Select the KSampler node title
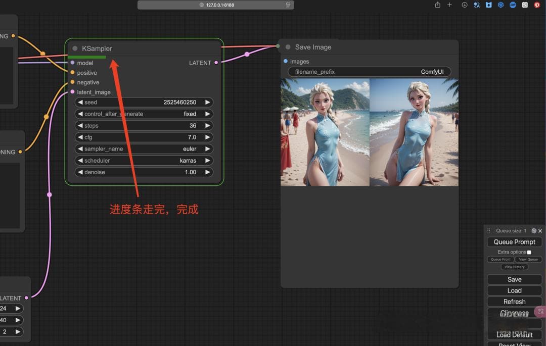Screen dimensions: 546x346 click(97, 48)
